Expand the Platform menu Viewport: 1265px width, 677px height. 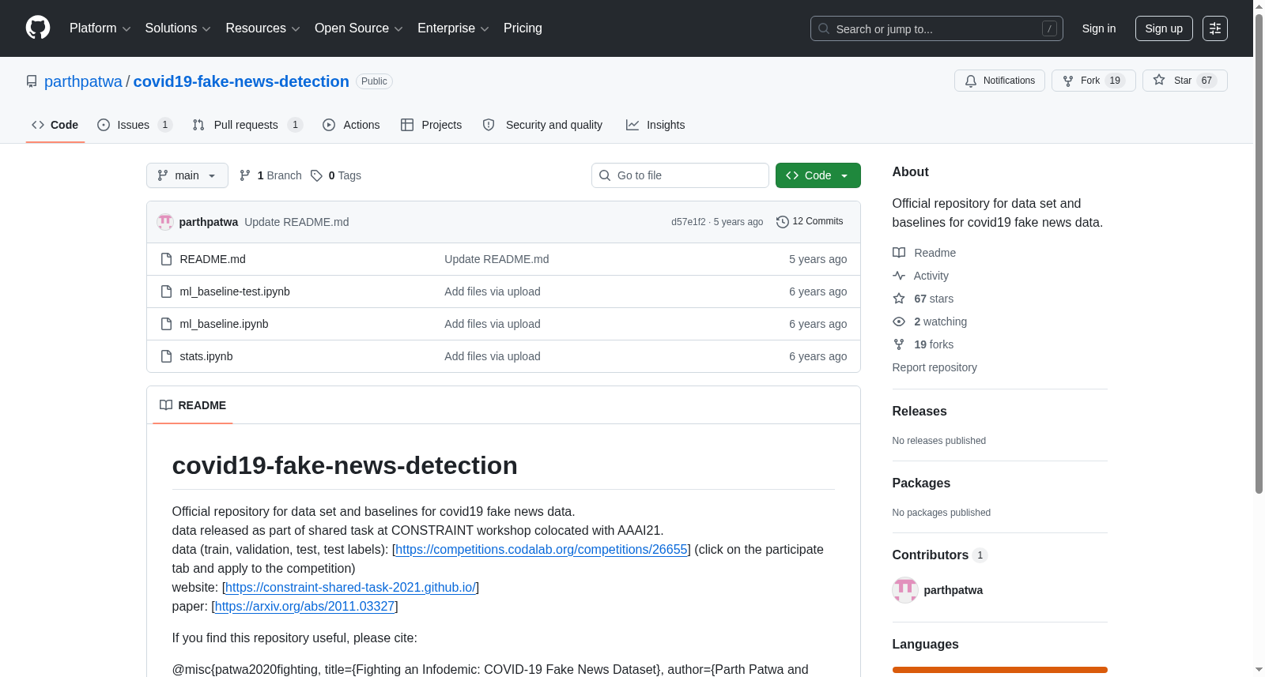100,28
